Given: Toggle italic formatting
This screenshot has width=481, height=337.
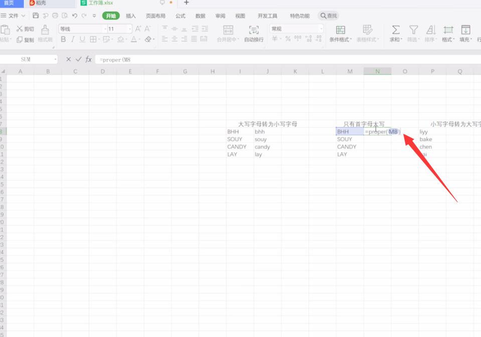Looking at the screenshot, I should coord(73,39).
